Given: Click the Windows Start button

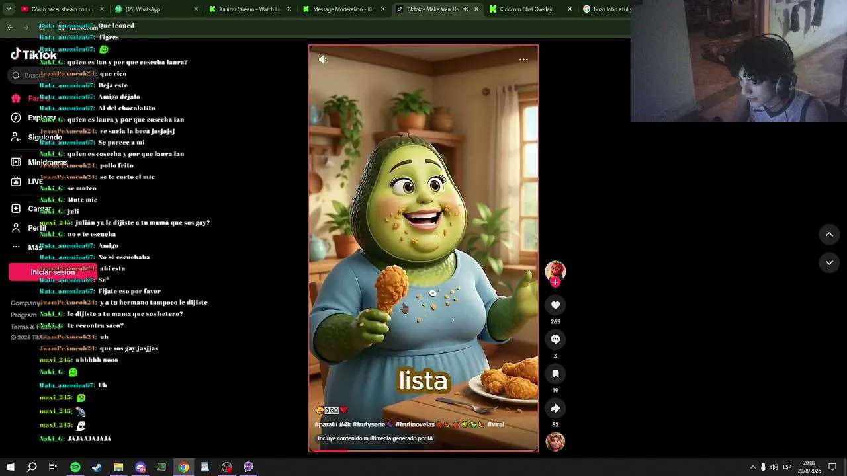Looking at the screenshot, I should click(x=10, y=467).
